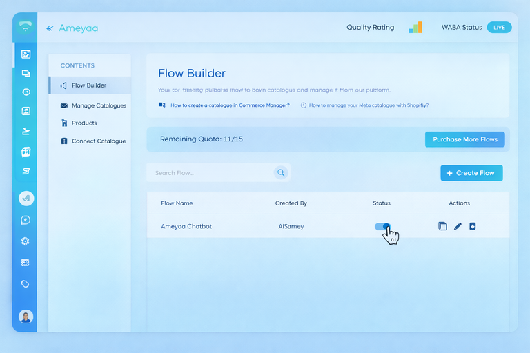Click into the Search Flow input field
The image size is (530, 353).
tap(210, 173)
